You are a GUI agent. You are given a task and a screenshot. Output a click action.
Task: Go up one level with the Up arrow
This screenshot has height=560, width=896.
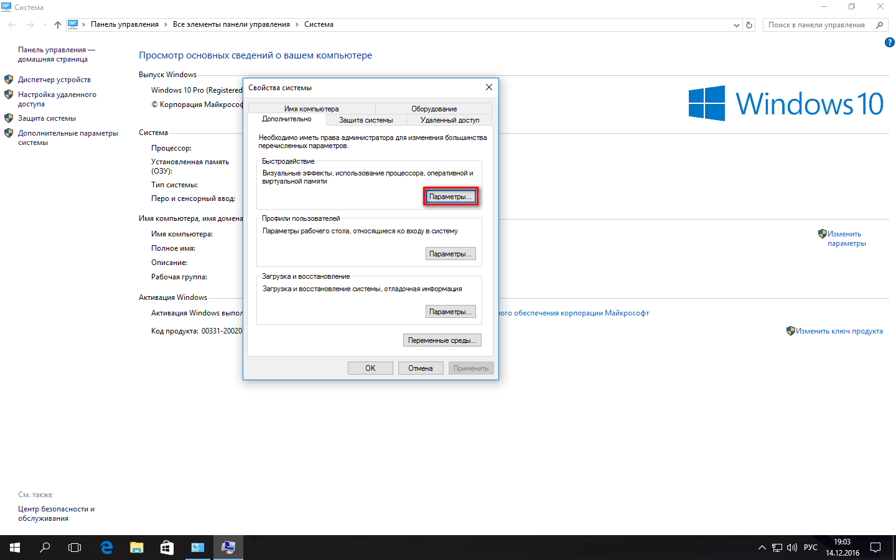pyautogui.click(x=58, y=25)
